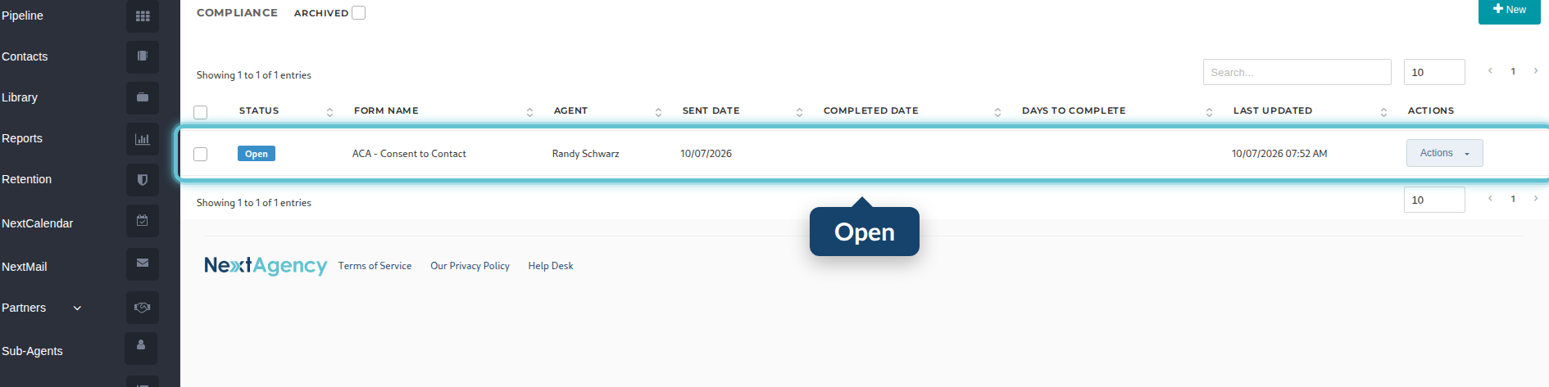
Task: Sort by Form Name column
Action: pos(529,112)
